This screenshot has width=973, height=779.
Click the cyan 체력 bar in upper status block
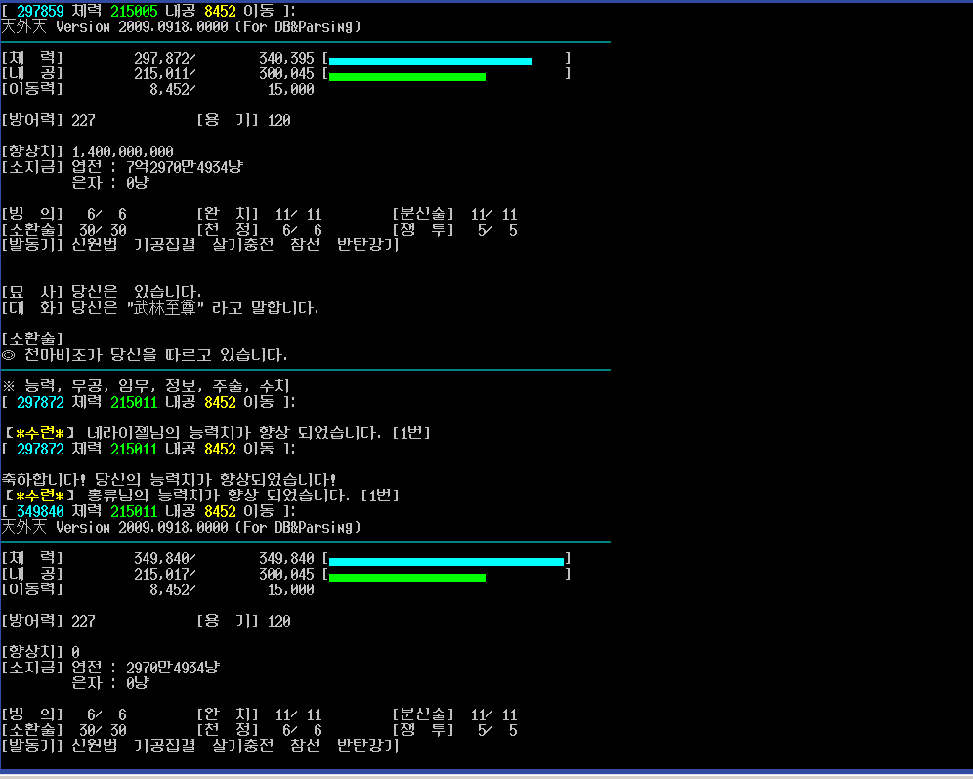click(x=430, y=61)
